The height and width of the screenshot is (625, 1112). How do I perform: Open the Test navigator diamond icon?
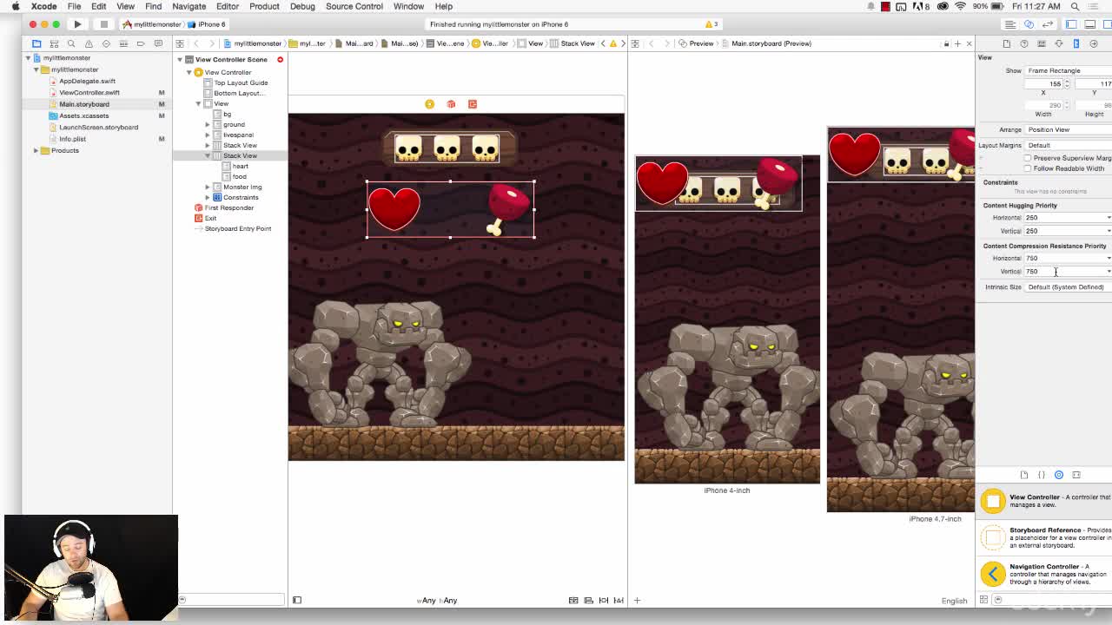[x=106, y=43]
